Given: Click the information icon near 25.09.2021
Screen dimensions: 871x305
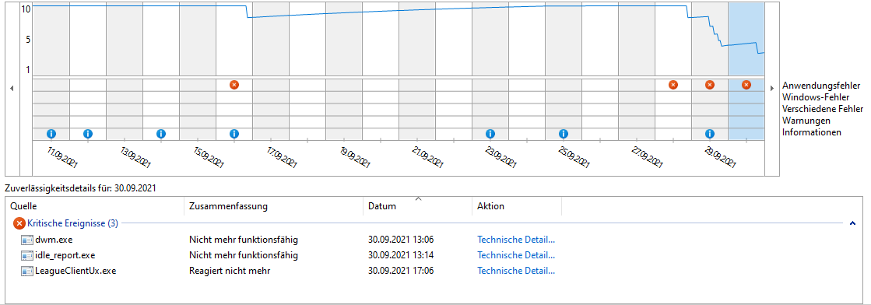Looking at the screenshot, I should click(564, 133).
